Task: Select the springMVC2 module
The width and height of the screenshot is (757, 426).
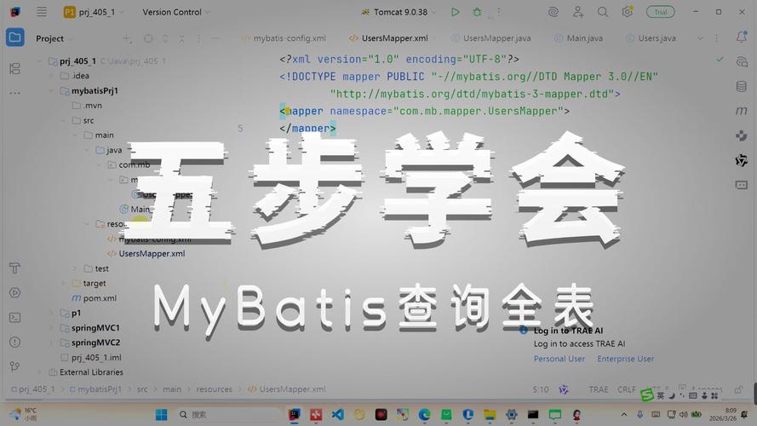Action: click(89, 343)
